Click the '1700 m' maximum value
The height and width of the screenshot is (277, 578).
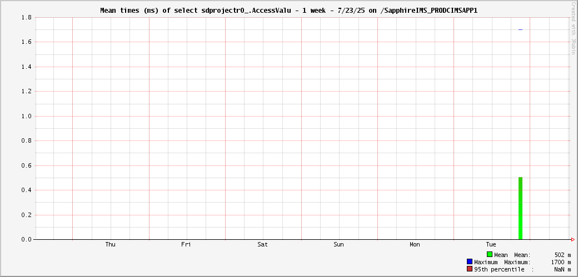[562, 262]
